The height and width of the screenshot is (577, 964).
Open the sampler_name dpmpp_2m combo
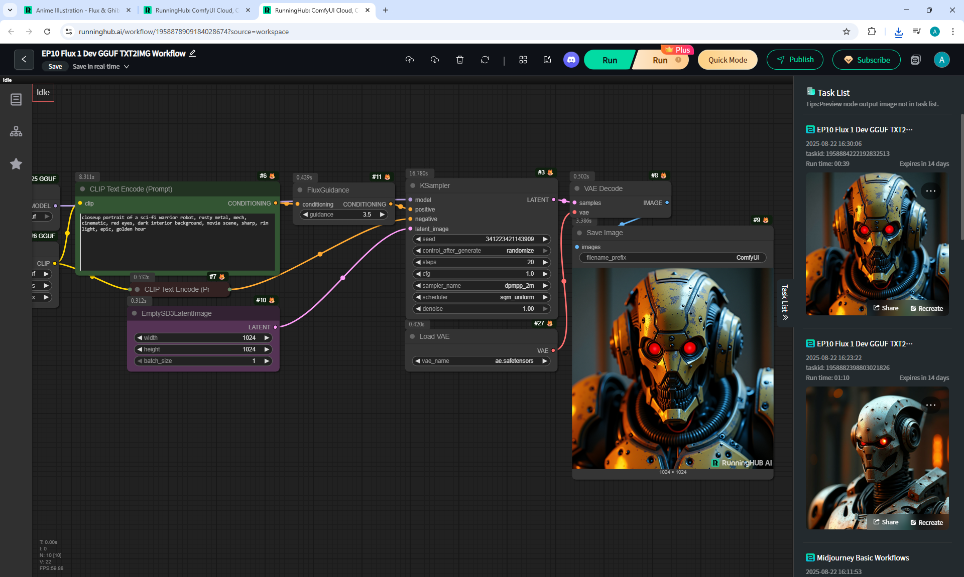(x=481, y=286)
